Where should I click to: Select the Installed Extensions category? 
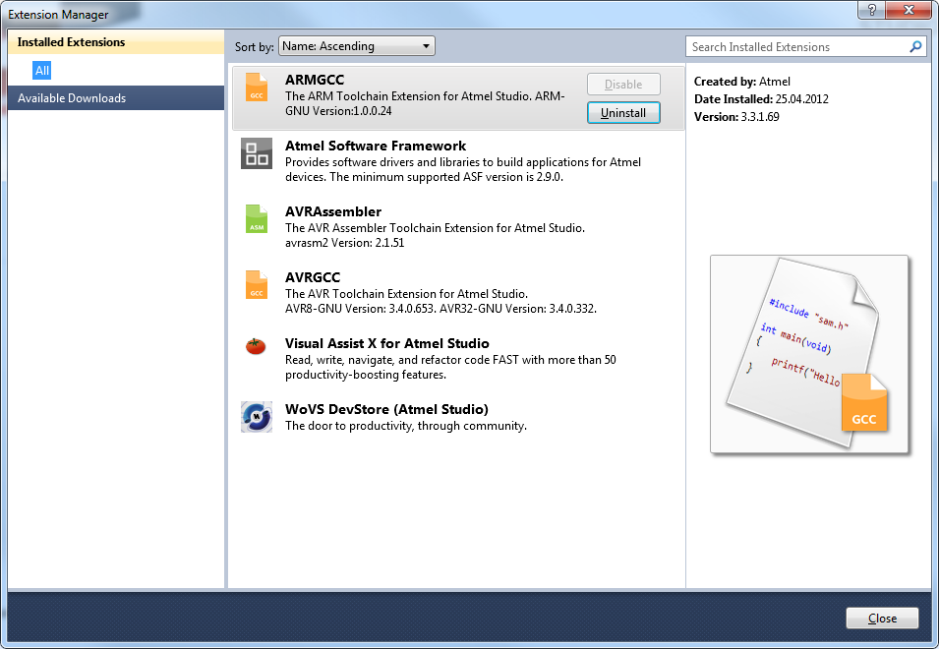click(71, 42)
